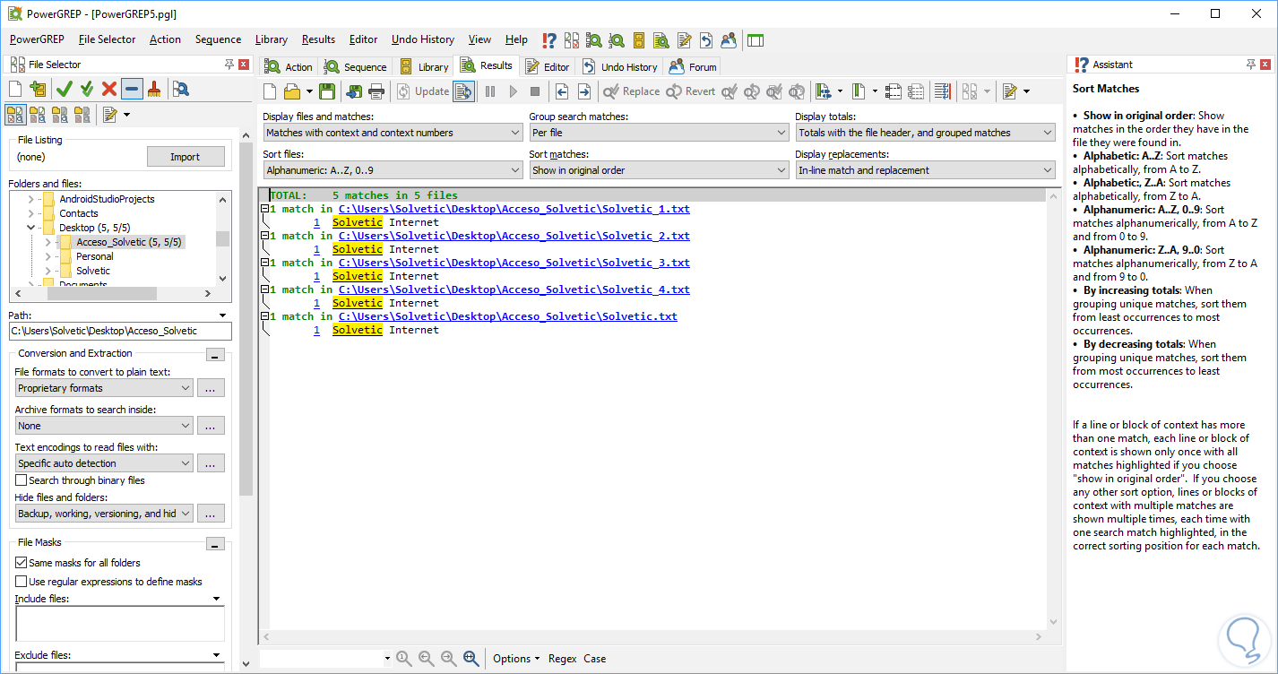Click the stop square icon in Results toolbar
Viewport: 1278px width, 674px height.
(x=535, y=91)
